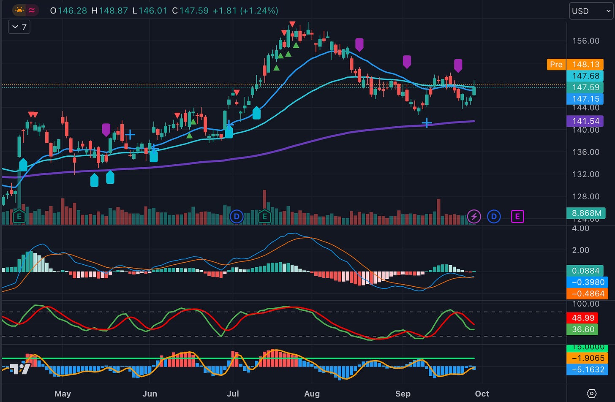Click the orange -1.9065 value label
Image resolution: width=615 pixels, height=402 pixels.
tap(587, 358)
